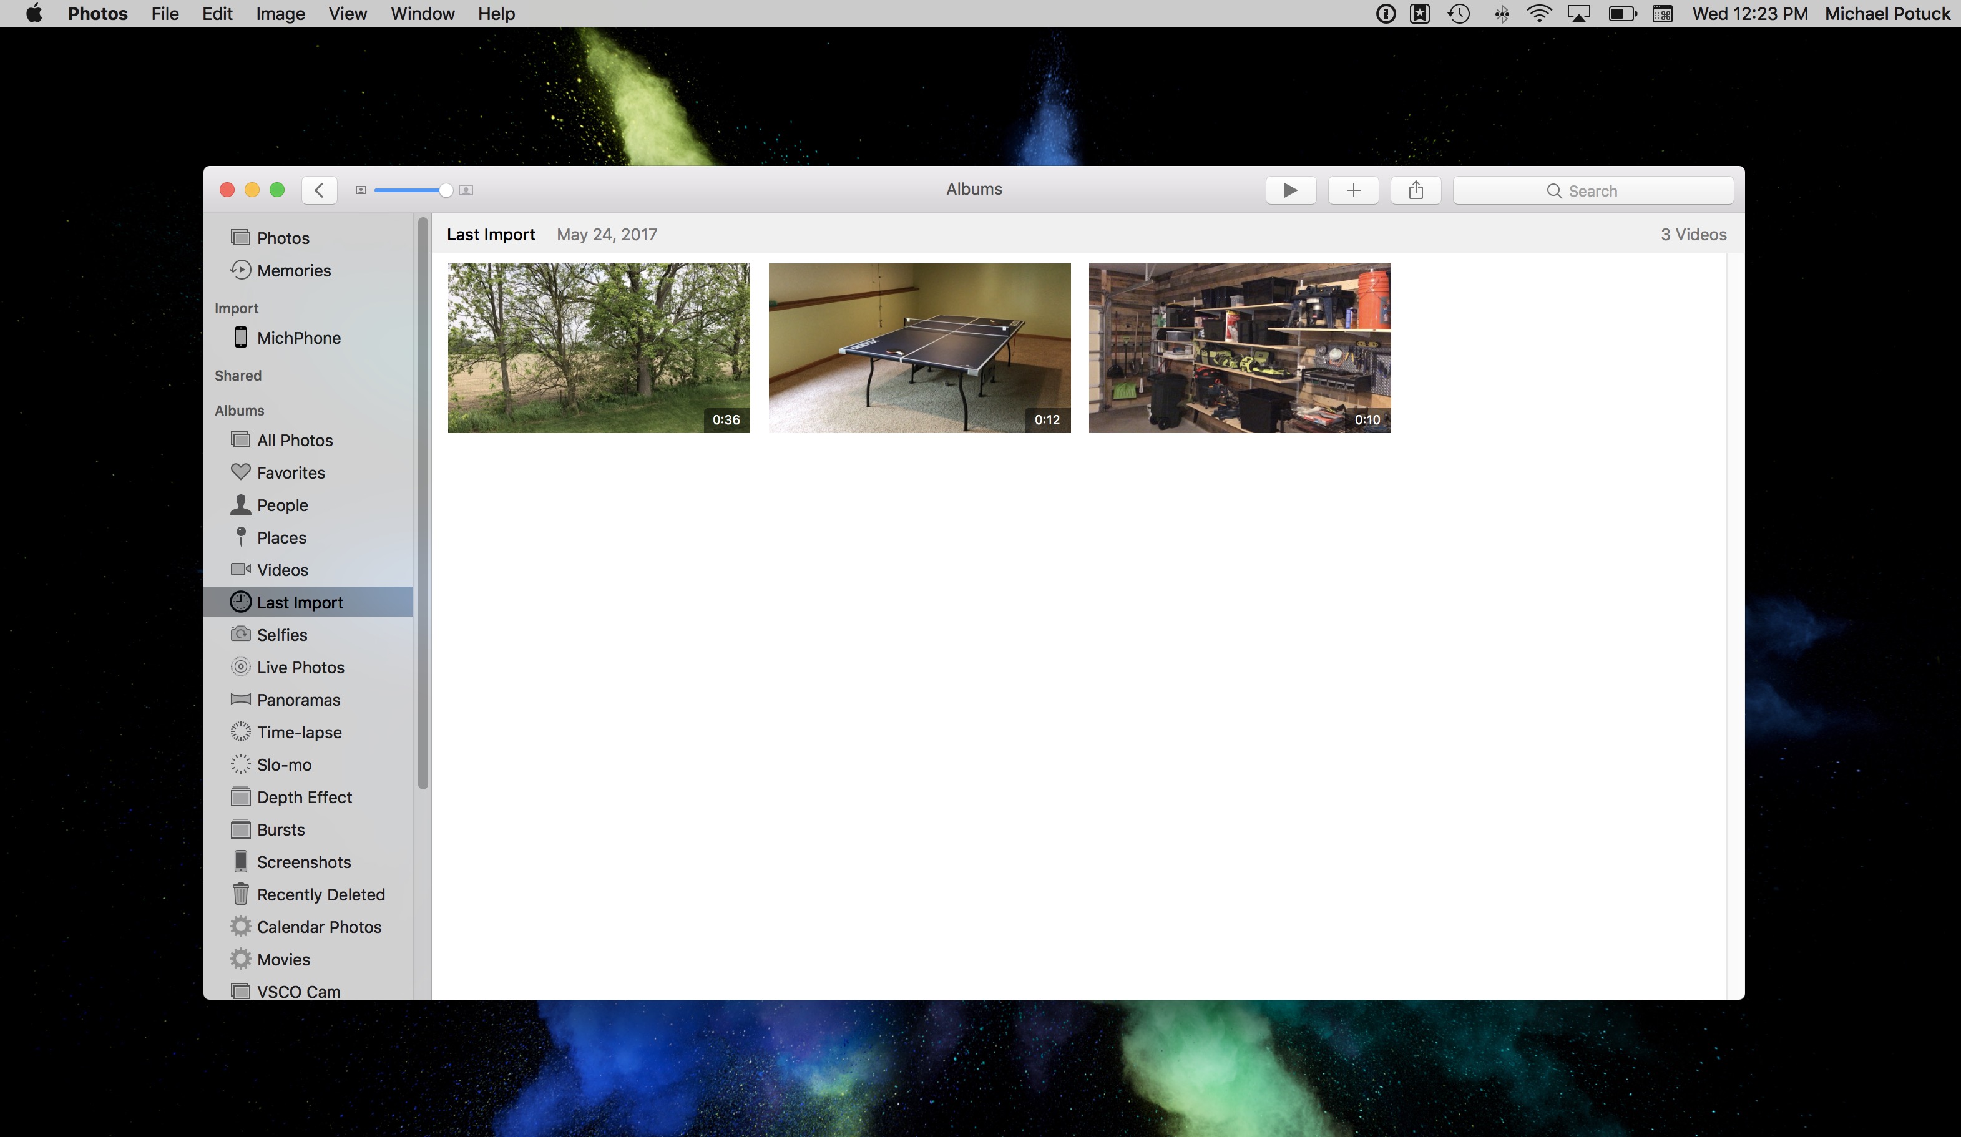Select the garage shelves video thumbnail
Image resolution: width=1961 pixels, height=1137 pixels.
click(1239, 348)
